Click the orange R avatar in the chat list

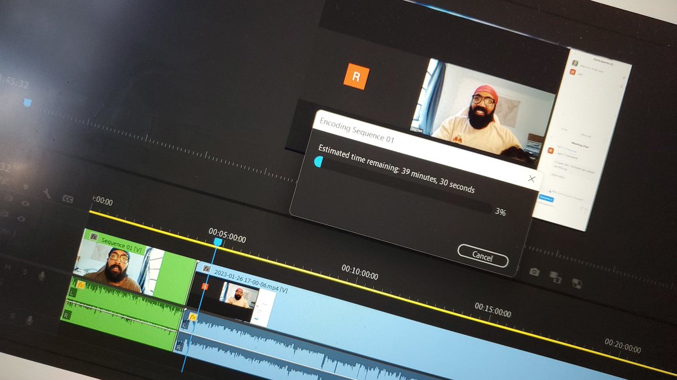coord(551,150)
